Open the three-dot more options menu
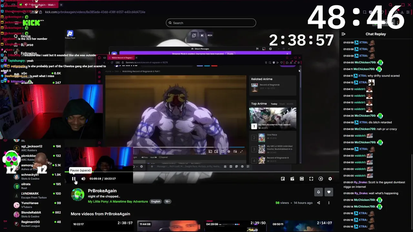The width and height of the screenshot is (413, 232). click(x=329, y=203)
